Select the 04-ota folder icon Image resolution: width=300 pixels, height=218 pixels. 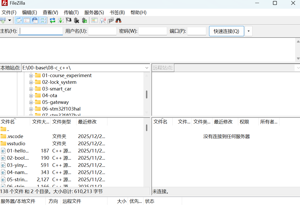coord(38,95)
